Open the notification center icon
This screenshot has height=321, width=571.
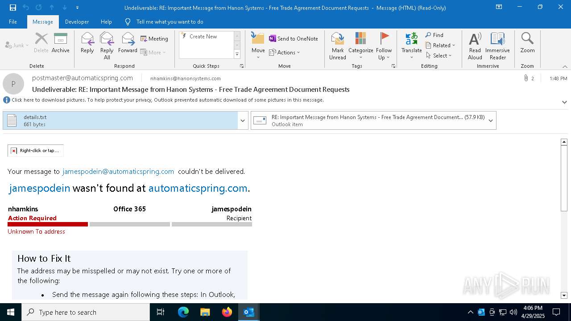[x=556, y=312]
